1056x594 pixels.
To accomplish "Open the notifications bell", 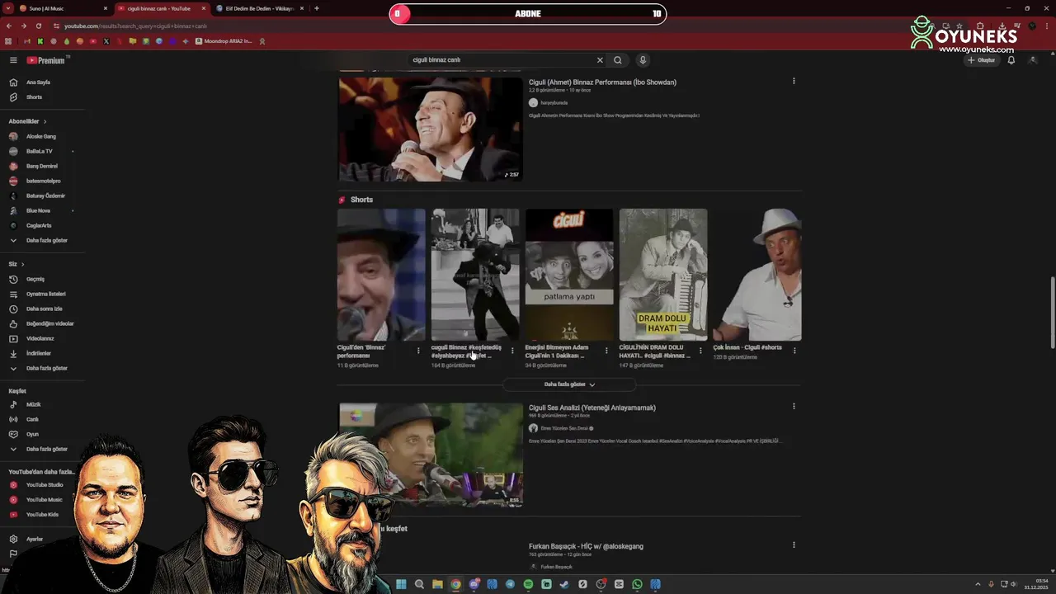I will [x=1011, y=60].
